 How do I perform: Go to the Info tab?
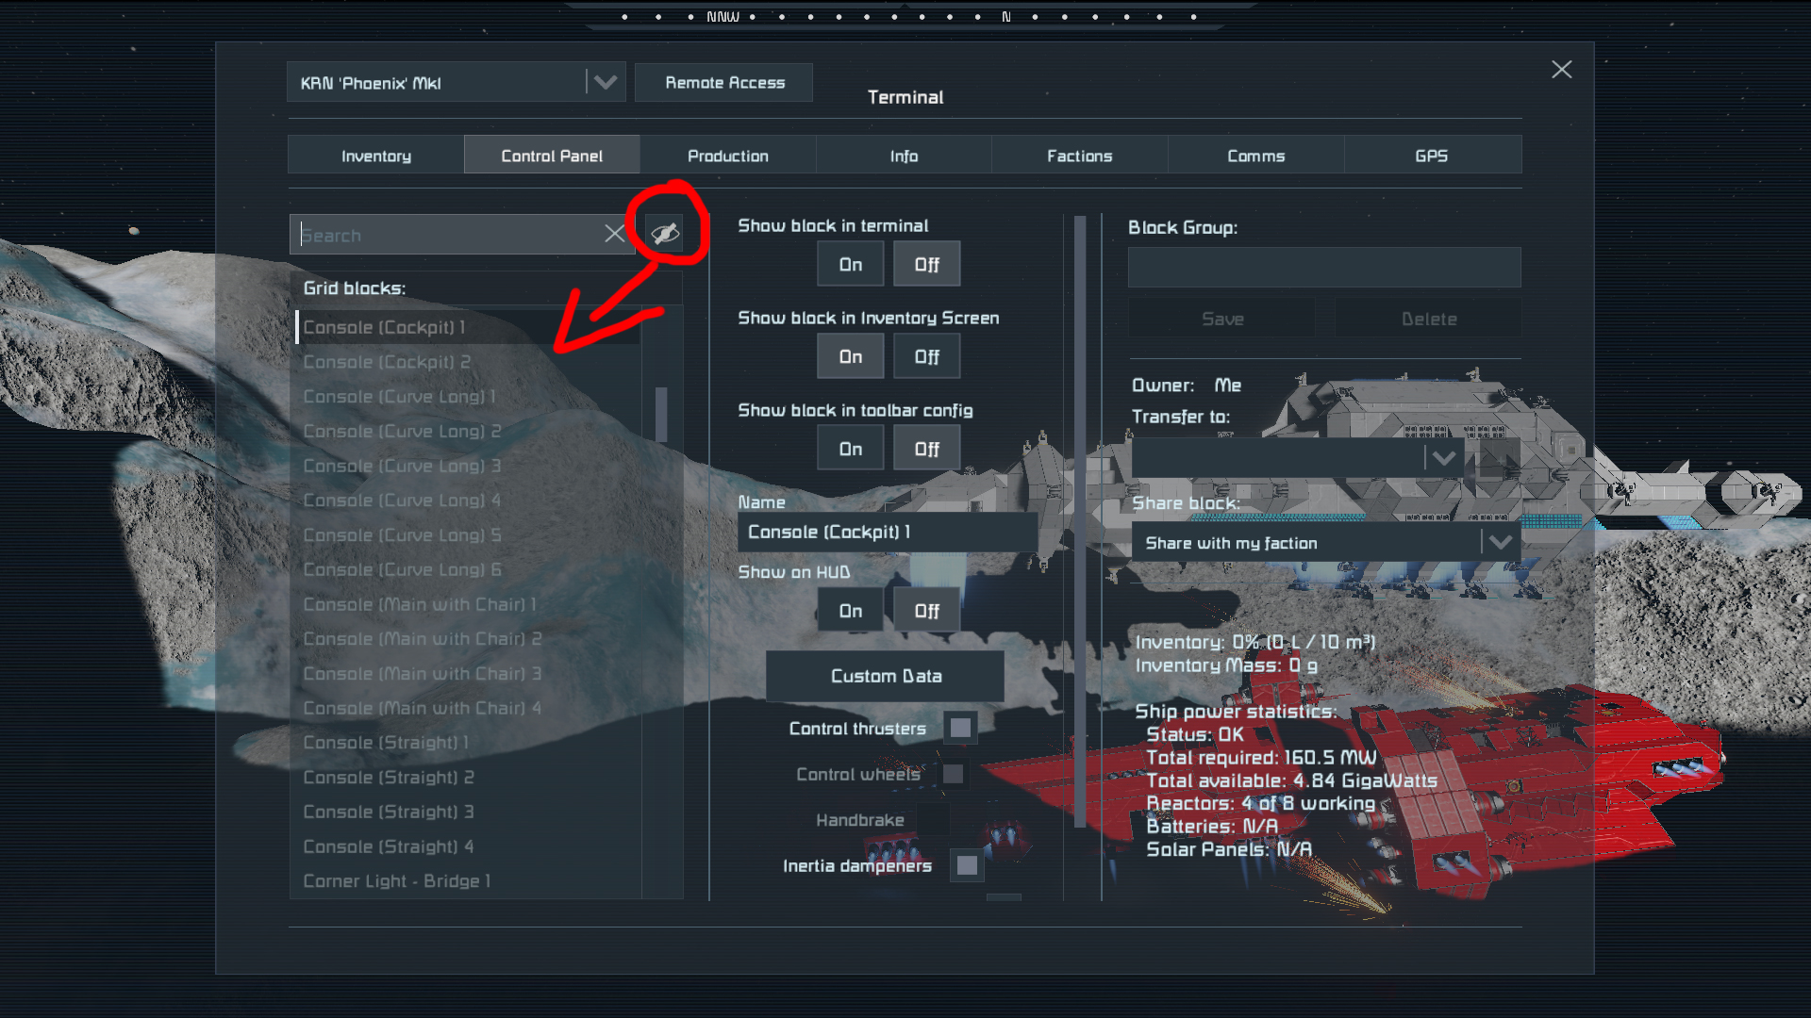pos(904,156)
